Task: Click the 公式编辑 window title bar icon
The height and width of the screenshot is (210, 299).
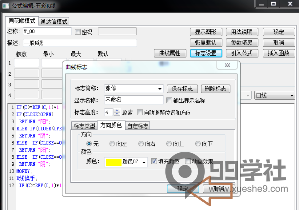Action: tap(6, 6)
